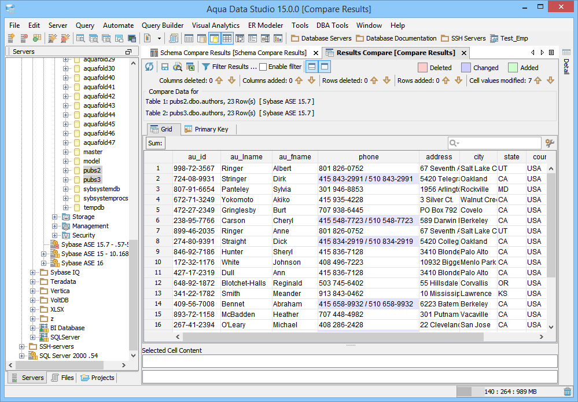Click the Changed lavender color swatch
Screen dimensions: 578x402
coord(466,68)
